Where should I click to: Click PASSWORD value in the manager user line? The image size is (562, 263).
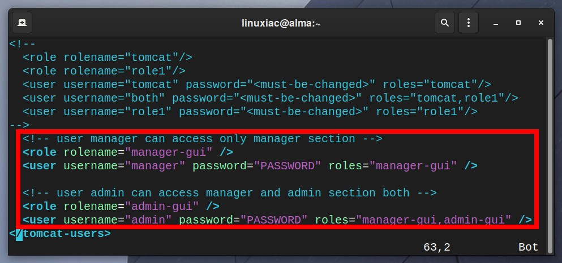288,166
